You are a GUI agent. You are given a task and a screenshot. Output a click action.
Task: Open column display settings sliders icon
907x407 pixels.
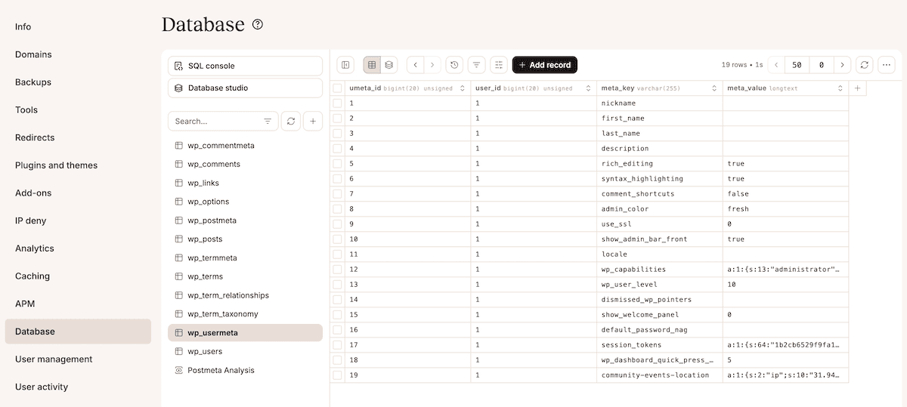click(499, 65)
